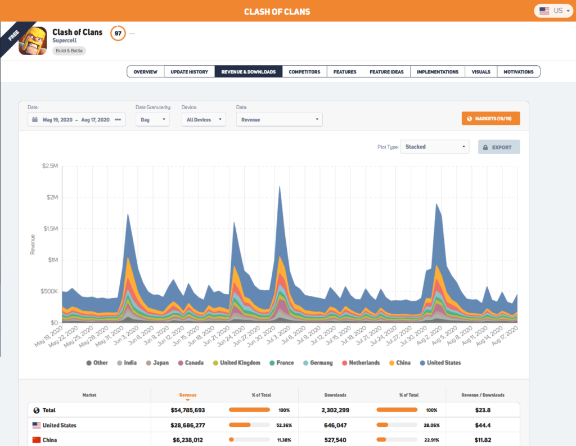Click the calendar icon in Date field
Screen dimensions: 576x446
[x=35, y=119]
